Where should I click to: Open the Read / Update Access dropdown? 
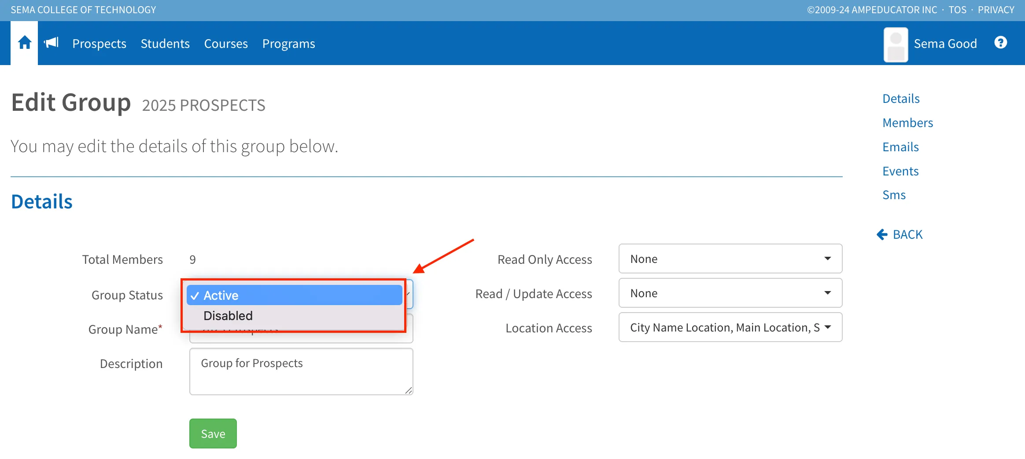[x=730, y=293]
